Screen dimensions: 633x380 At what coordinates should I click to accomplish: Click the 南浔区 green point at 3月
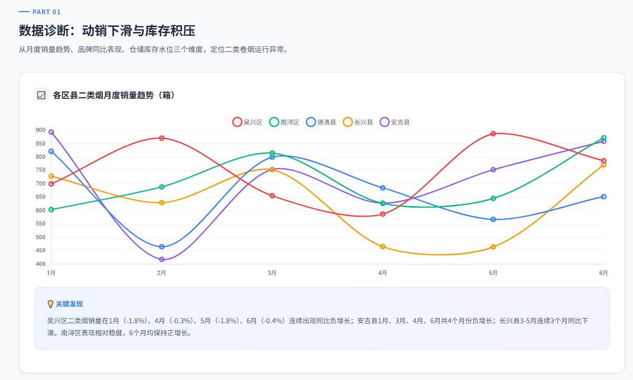tap(272, 153)
